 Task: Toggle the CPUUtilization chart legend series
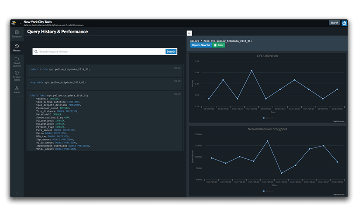tap(267, 118)
